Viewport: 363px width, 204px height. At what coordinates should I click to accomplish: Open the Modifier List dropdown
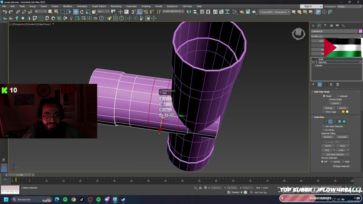(x=336, y=36)
